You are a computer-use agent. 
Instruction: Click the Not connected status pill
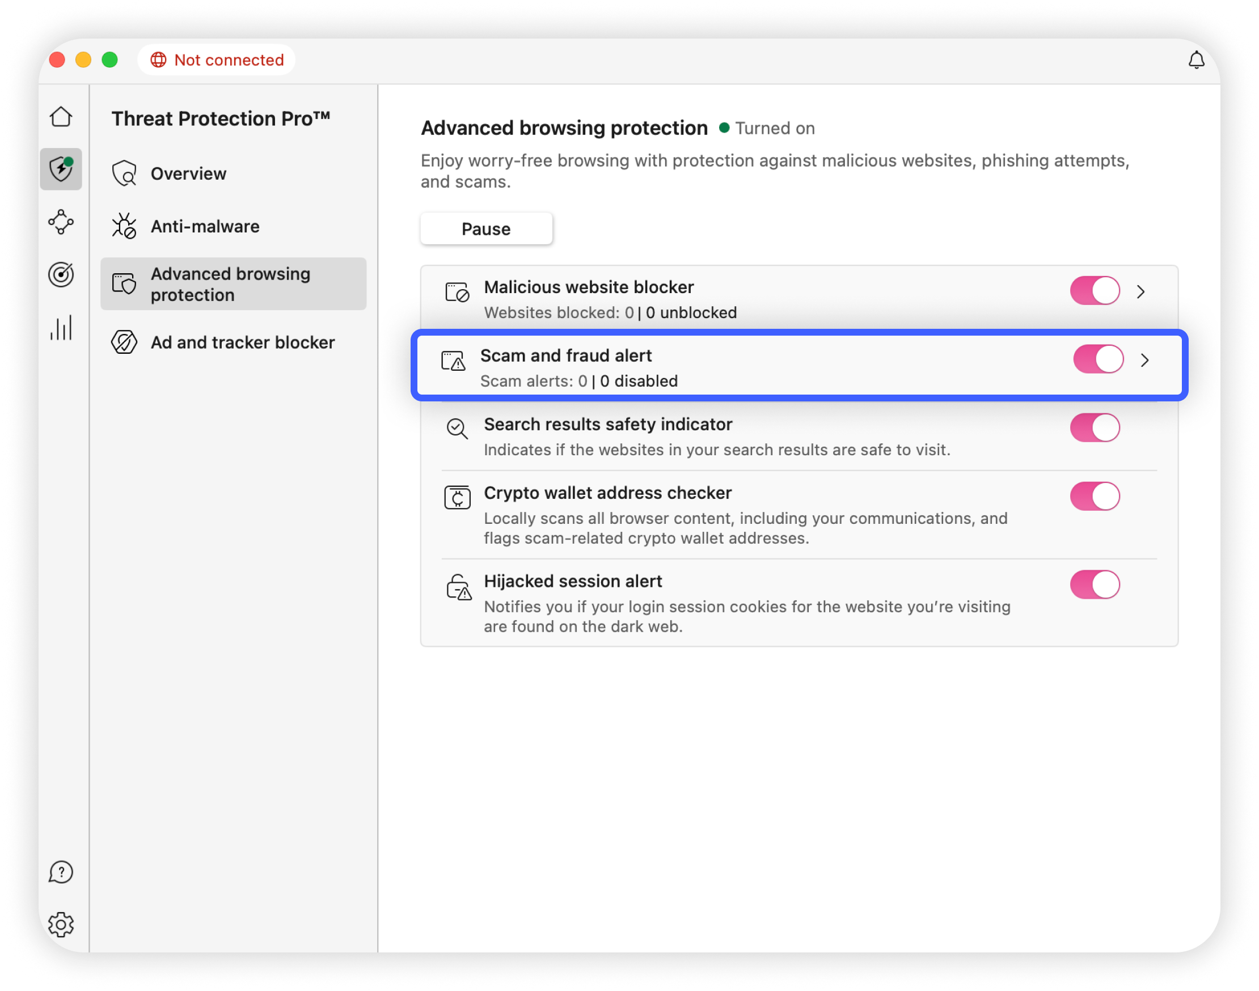pyautogui.click(x=217, y=60)
